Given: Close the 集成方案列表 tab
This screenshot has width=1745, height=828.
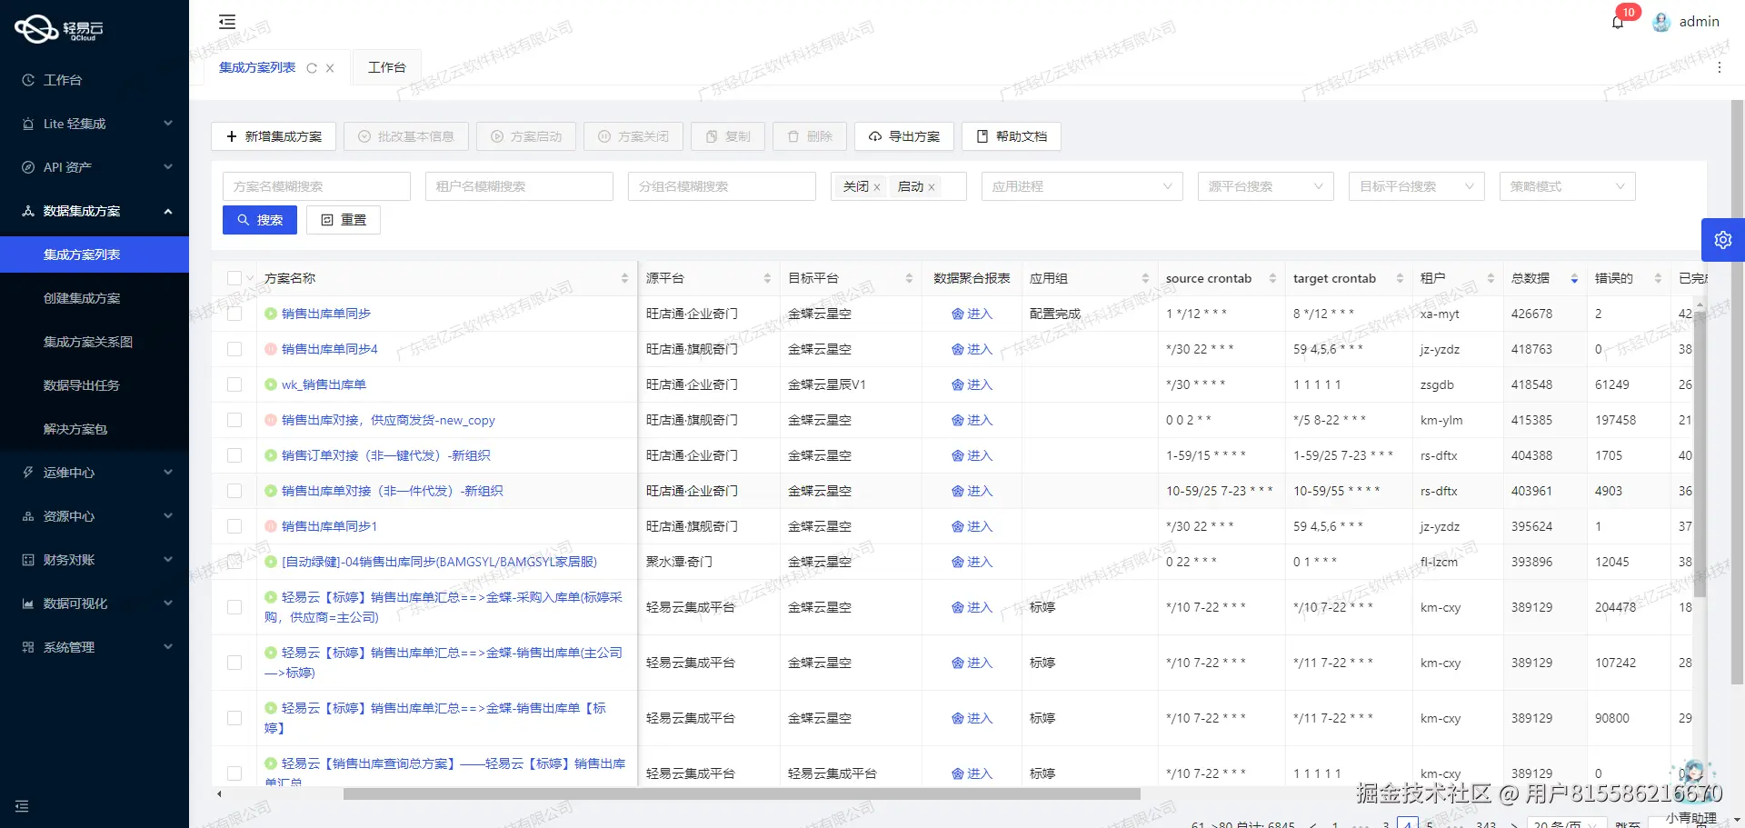Looking at the screenshot, I should 330,68.
